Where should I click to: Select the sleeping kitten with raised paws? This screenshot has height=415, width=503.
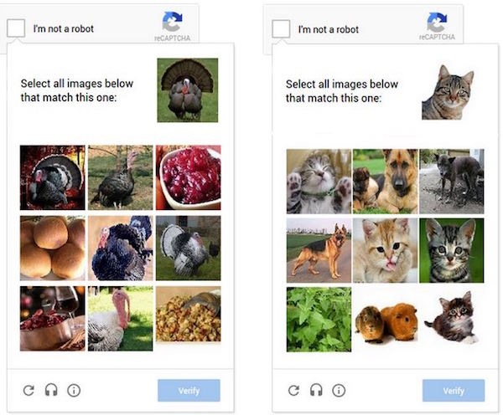319,182
